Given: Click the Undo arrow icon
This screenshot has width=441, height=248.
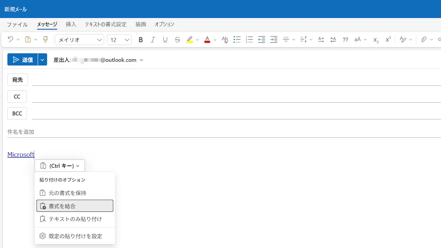Looking at the screenshot, I should [10, 40].
